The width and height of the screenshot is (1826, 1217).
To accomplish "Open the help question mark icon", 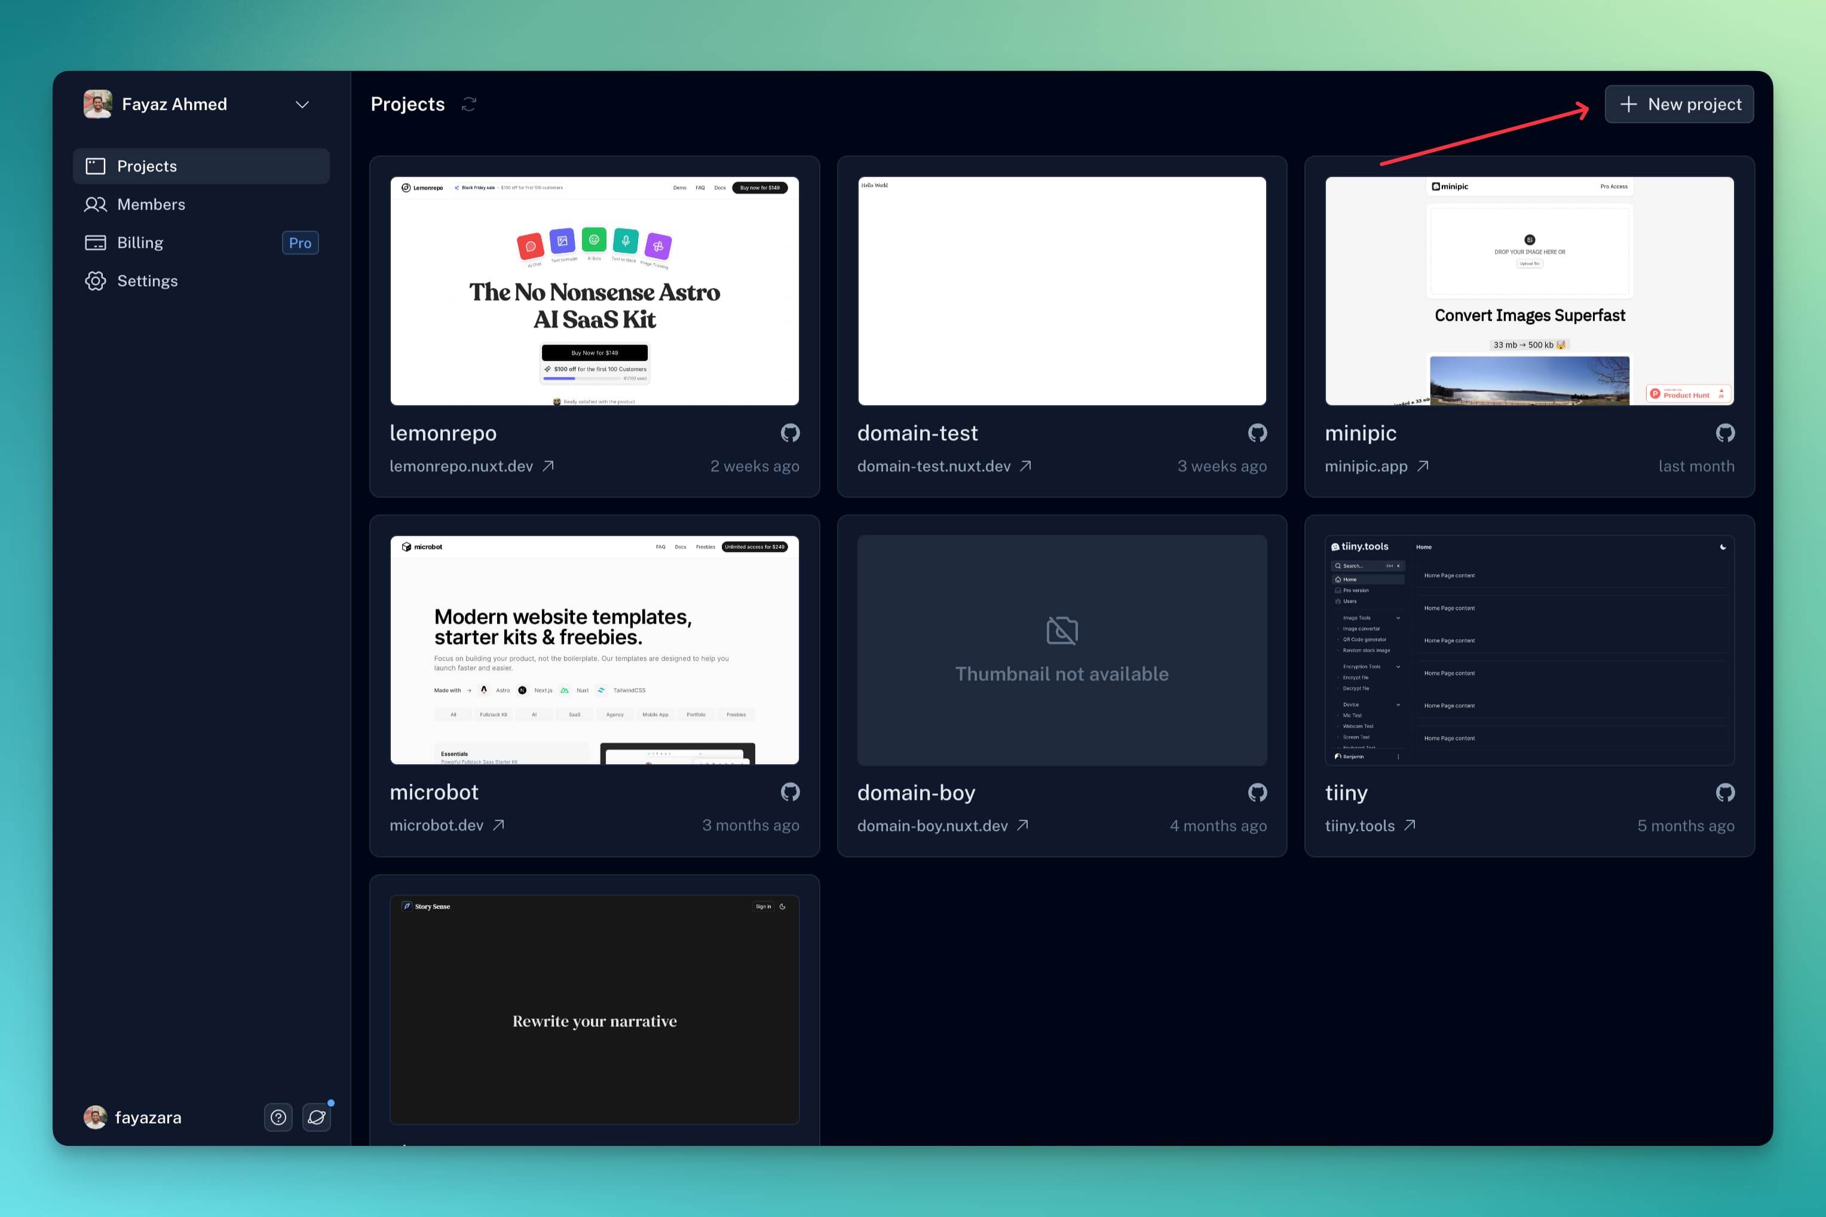I will [278, 1118].
